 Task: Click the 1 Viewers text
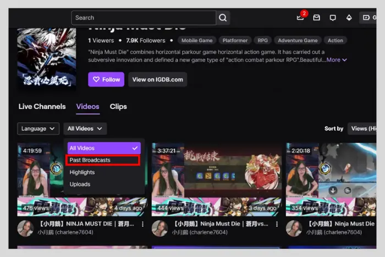(101, 41)
